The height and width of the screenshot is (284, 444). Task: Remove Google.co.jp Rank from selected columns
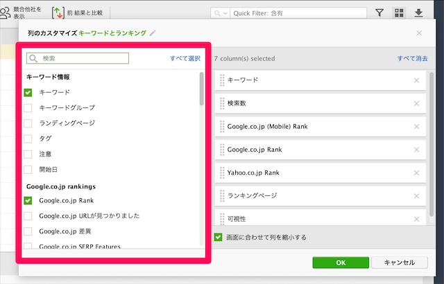click(x=416, y=150)
